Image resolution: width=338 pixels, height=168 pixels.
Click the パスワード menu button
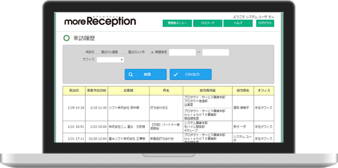coord(208,23)
